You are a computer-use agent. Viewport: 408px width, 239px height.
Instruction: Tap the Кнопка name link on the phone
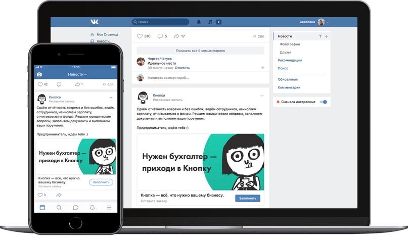tap(55, 97)
